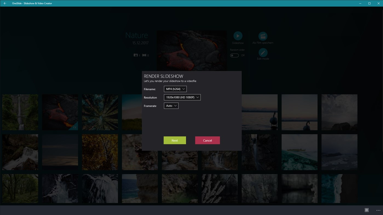The image size is (383, 215).
Task: Open the ellipsis more-options icon bottom right
Action: [378, 210]
